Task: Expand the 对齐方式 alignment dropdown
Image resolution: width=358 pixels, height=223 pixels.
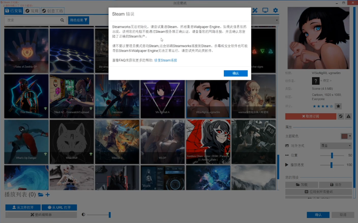Action: point(336,145)
